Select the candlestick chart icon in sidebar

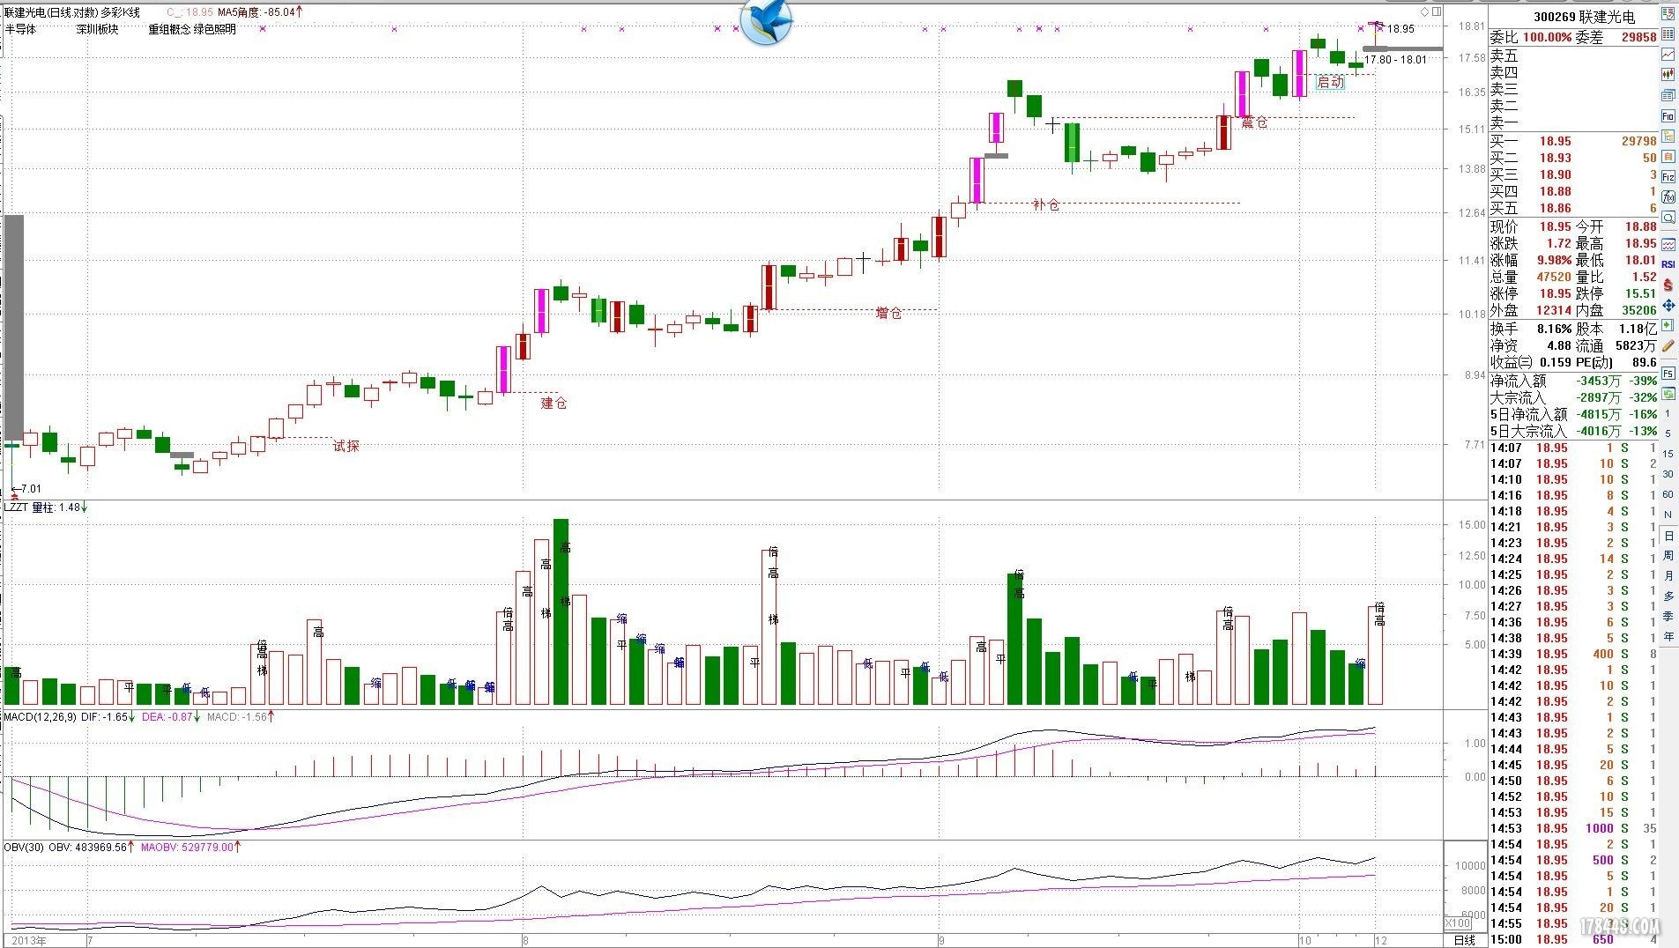point(1668,74)
